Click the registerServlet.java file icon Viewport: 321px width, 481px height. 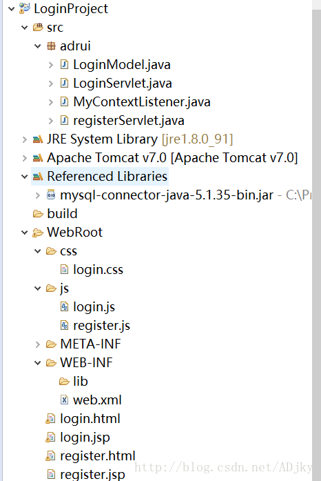[64, 120]
